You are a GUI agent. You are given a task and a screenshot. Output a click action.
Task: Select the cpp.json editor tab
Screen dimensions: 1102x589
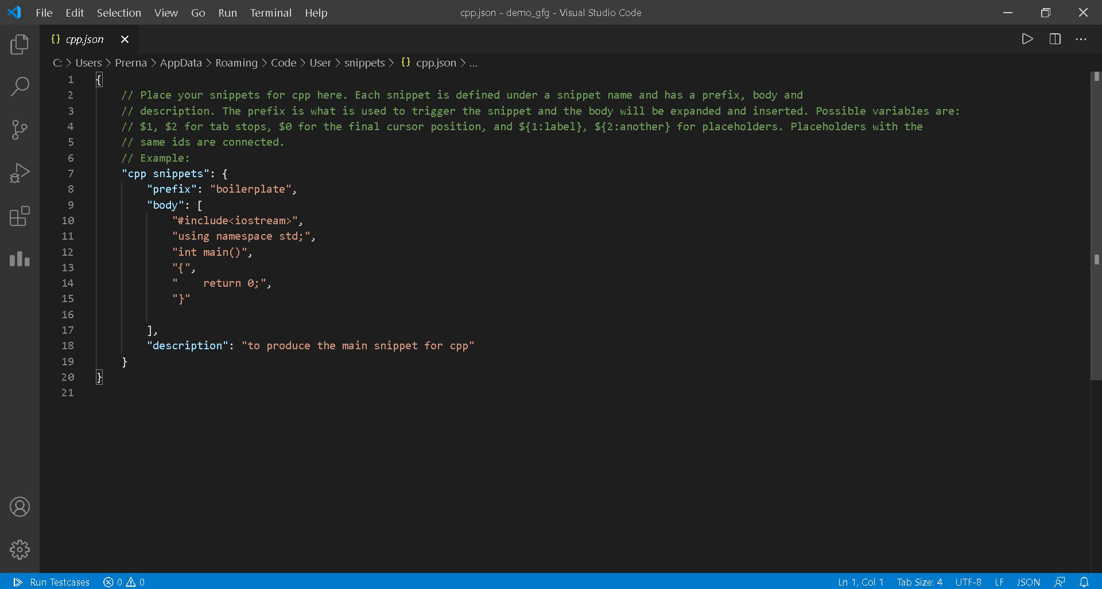pyautogui.click(x=85, y=39)
